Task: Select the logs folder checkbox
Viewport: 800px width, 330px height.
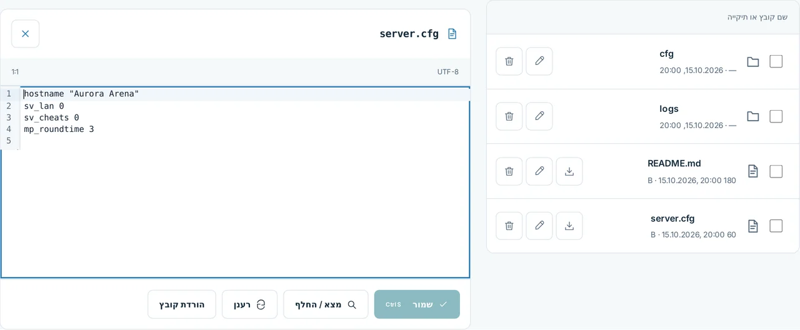Action: (x=776, y=116)
